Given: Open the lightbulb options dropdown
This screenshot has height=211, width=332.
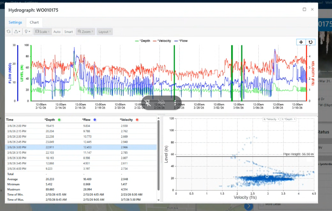Looking at the screenshot, I should 28,32.
